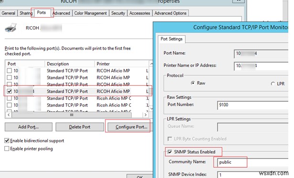Select the Raw protocol radio button

click(x=193, y=83)
